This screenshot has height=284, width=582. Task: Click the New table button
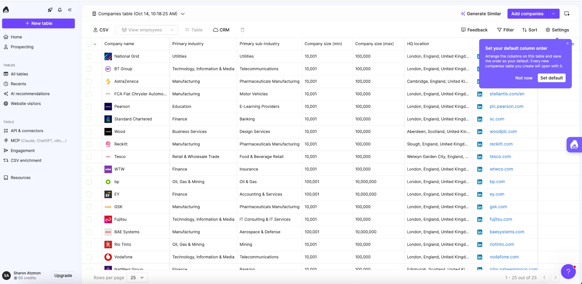(38, 23)
